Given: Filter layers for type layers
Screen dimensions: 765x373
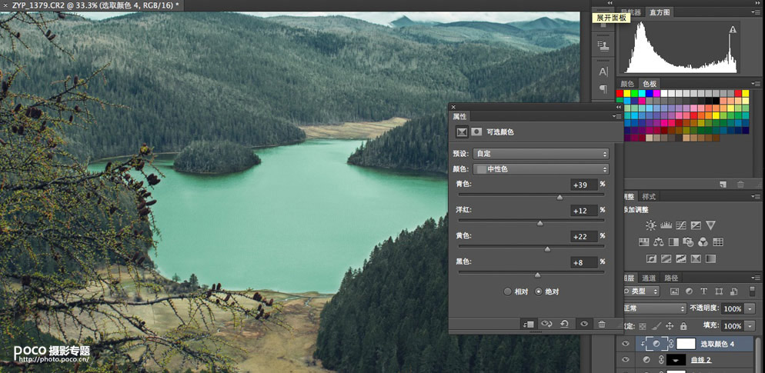Looking at the screenshot, I should pos(703,291).
